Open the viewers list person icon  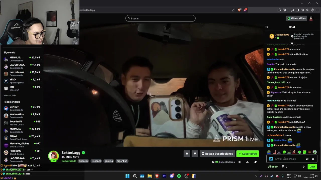click(256, 162)
